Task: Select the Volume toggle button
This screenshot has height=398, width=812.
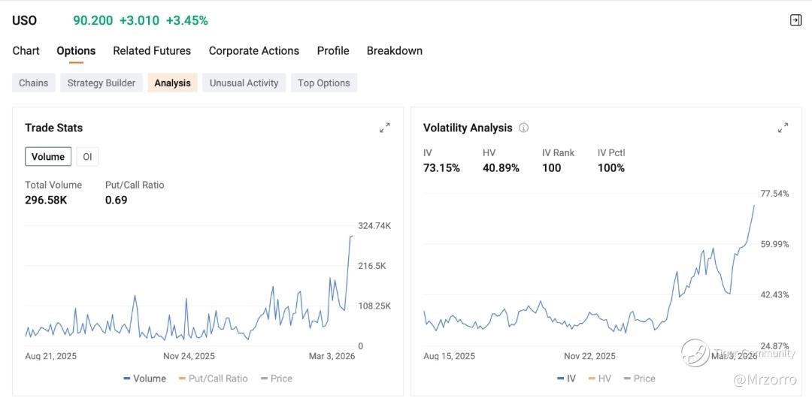Action: (48, 156)
